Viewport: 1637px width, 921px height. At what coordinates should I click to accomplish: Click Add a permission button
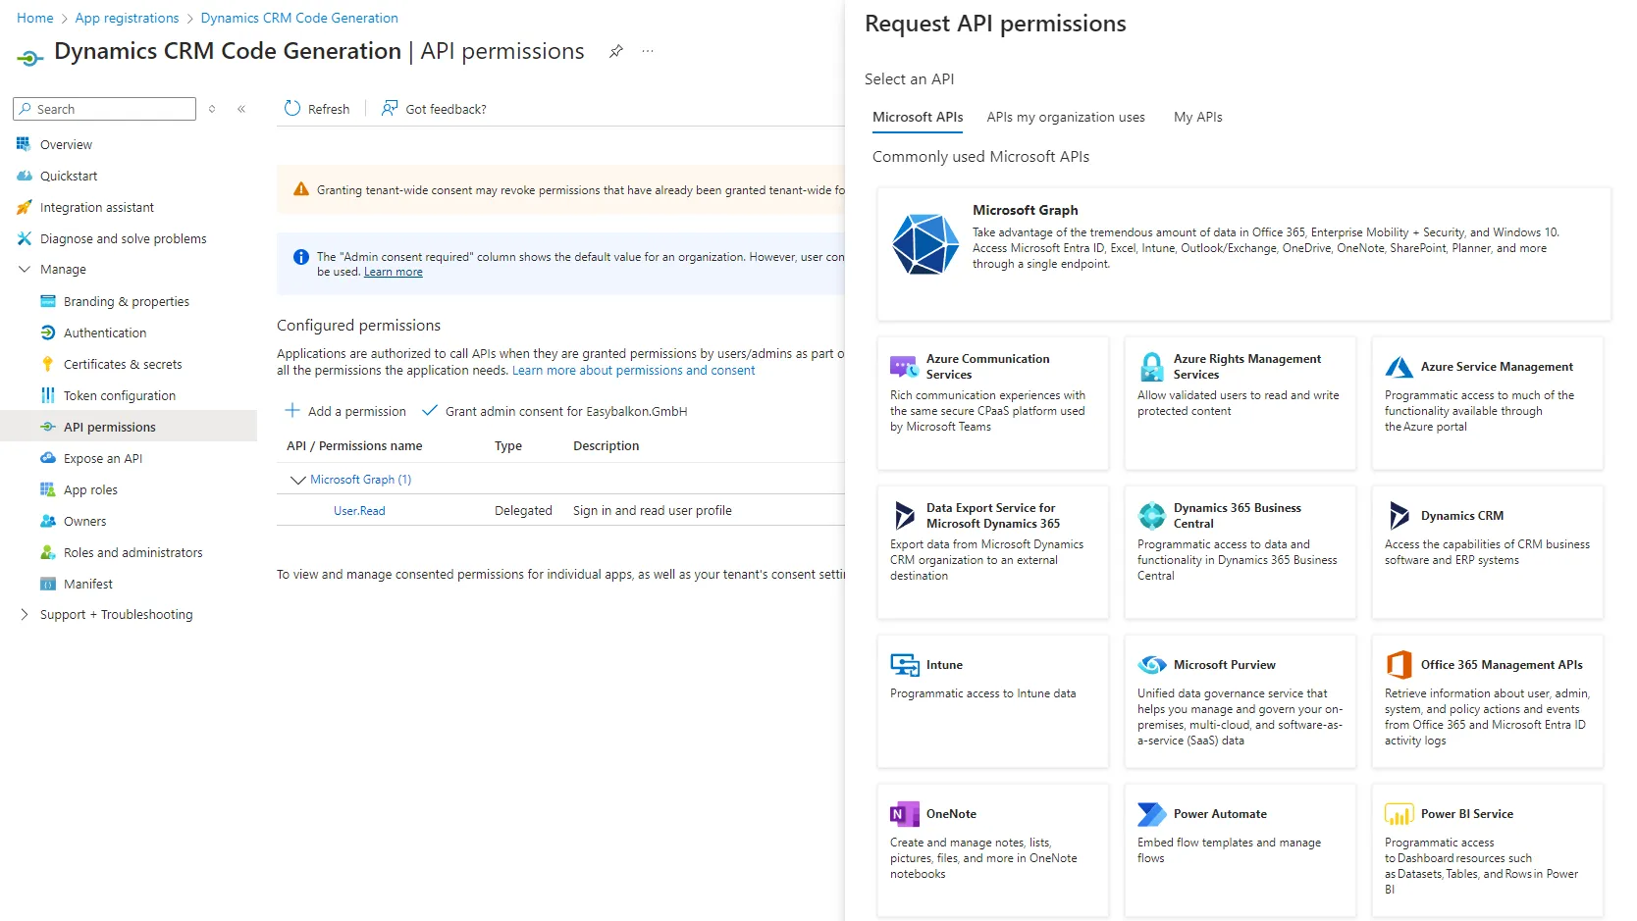345,411
